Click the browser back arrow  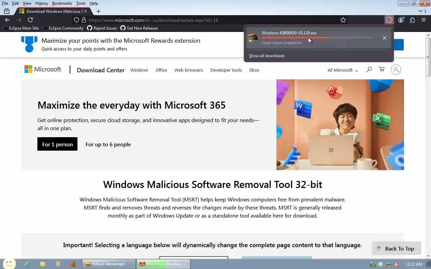7,20
